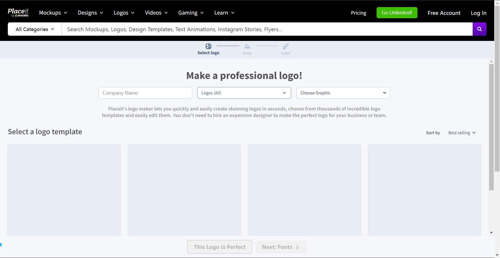The width and height of the screenshot is (500, 258).
Task: Click the blue sun icon at the bottom-left edge
Action: pos(1,244)
